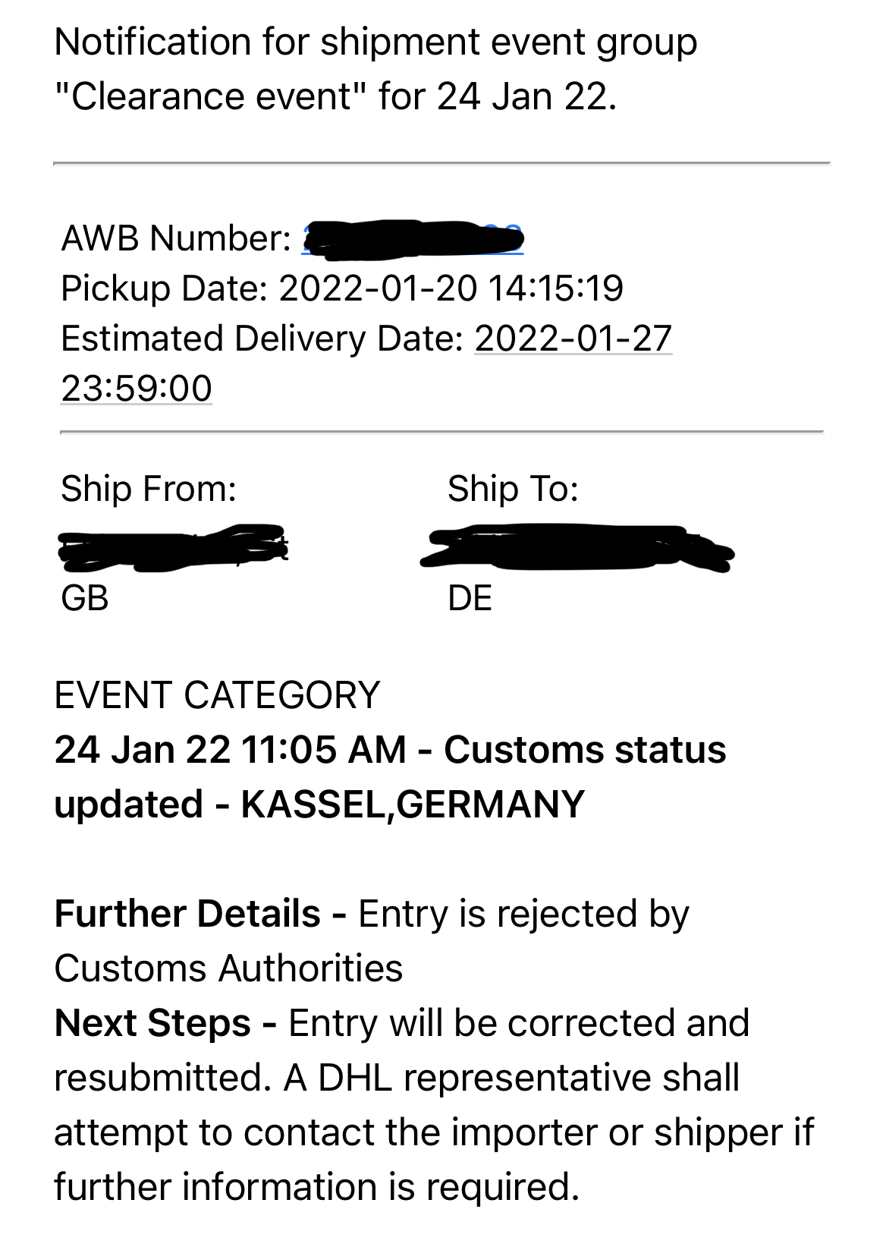Click the "Estimated Delivery Date:" label
886x1247 pixels.
coord(262,339)
